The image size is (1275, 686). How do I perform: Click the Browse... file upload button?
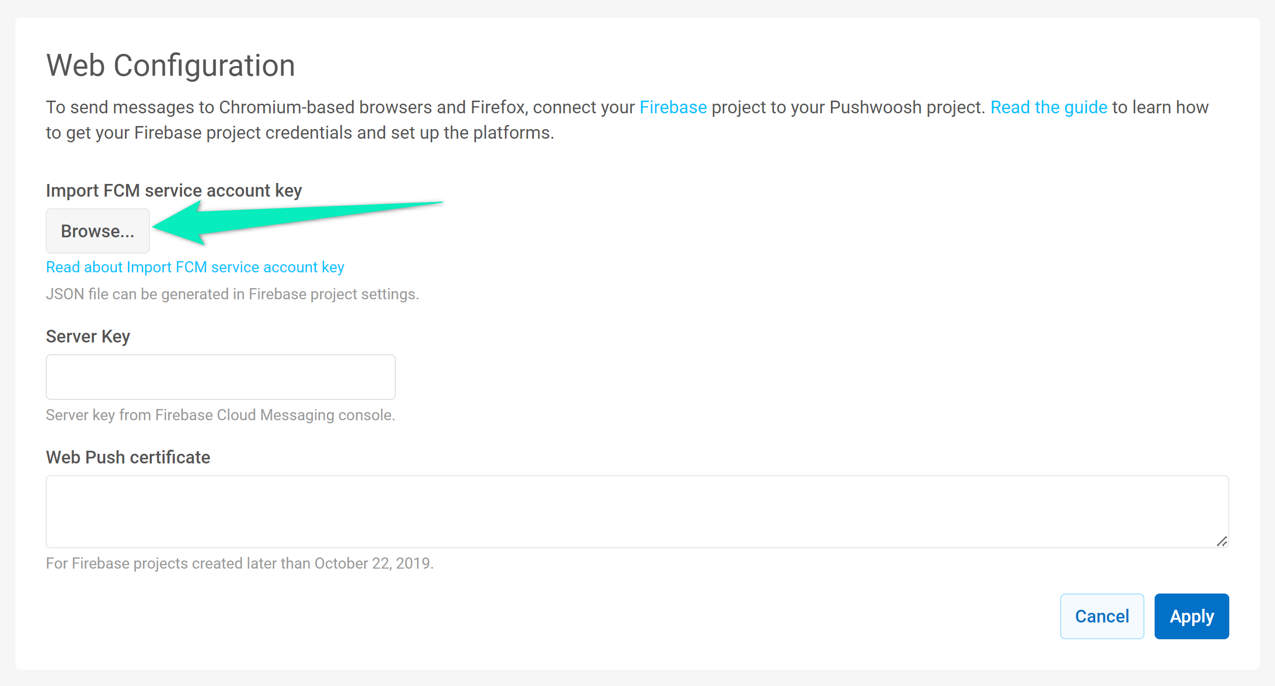[98, 231]
